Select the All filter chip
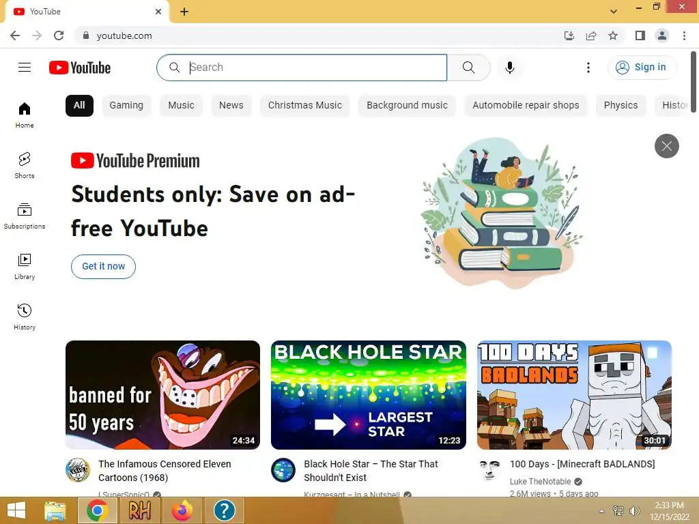This screenshot has width=699, height=524. coord(79,106)
